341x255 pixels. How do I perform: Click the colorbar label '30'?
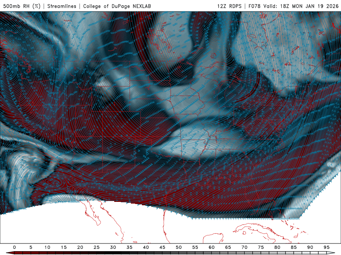click(x=113, y=247)
